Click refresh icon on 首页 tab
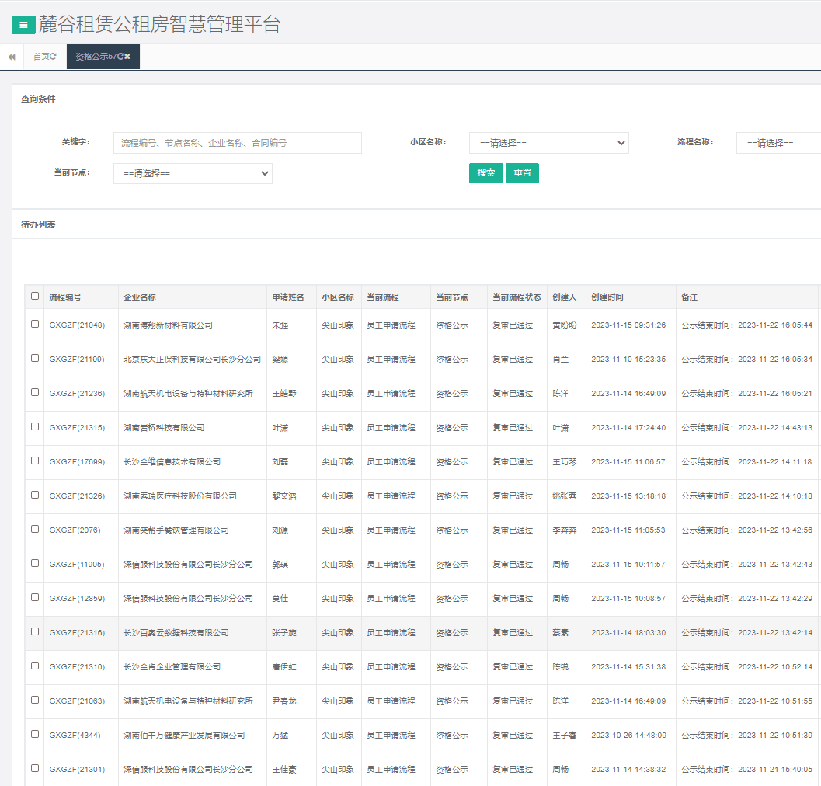 [x=54, y=57]
